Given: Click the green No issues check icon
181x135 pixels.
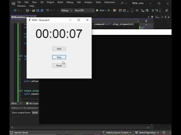Looking at the screenshot, I should click(x=27, y=103).
